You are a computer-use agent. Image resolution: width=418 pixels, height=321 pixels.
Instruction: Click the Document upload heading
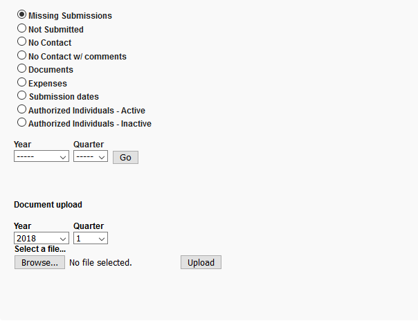[x=48, y=205]
